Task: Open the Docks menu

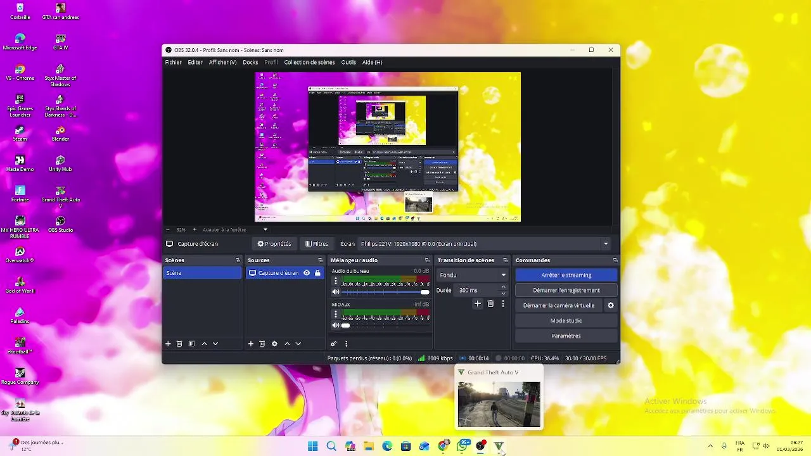Action: [250, 62]
